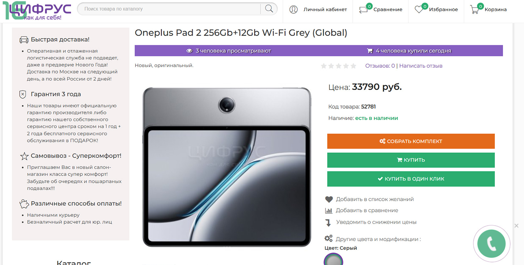This screenshot has height=265, width=524.
Task: Click the price drop arrow icon
Action: coord(328,222)
